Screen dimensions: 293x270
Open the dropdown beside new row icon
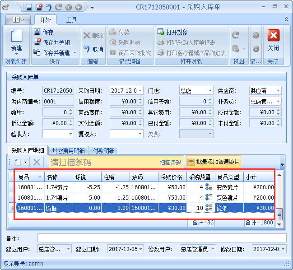[x=26, y=162]
